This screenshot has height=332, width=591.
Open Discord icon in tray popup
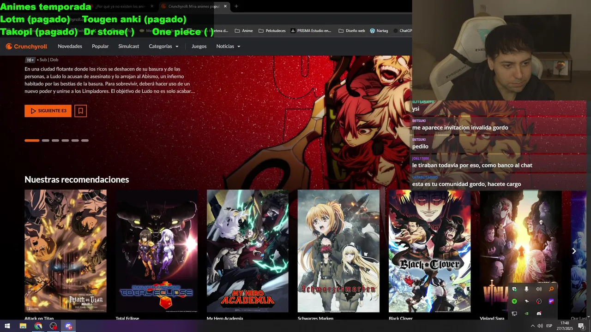[539, 314]
